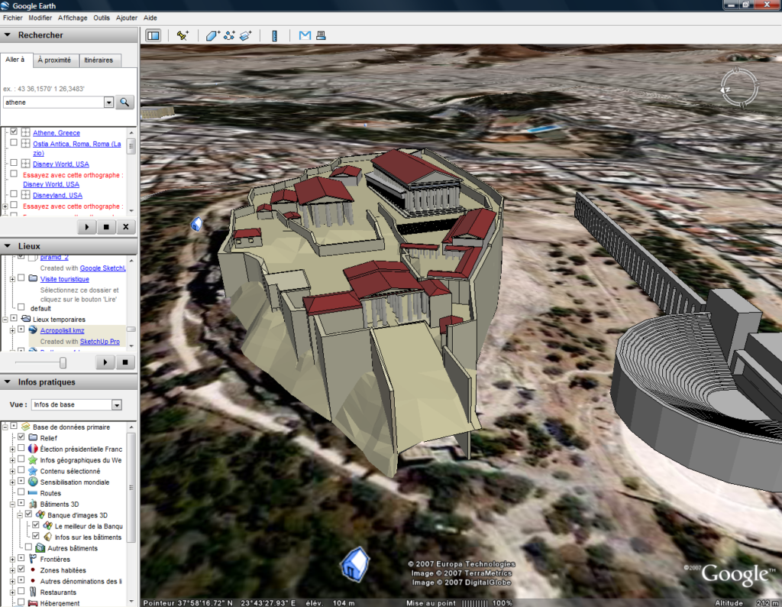Open the search history dropdown arrow
The height and width of the screenshot is (607, 782).
[x=108, y=102]
